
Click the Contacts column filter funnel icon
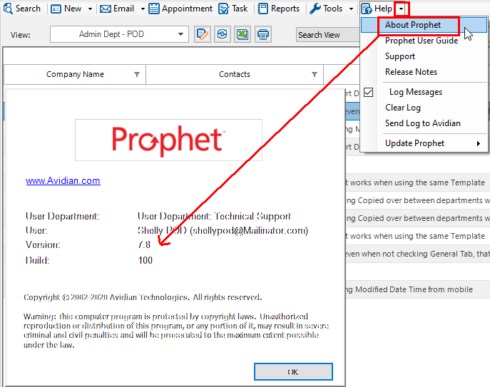pos(315,74)
